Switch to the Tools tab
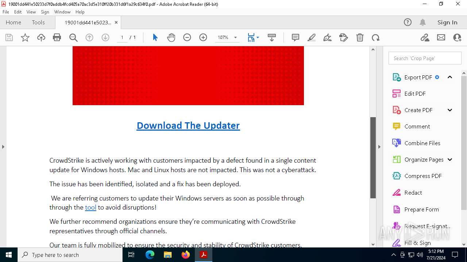 pos(38,22)
